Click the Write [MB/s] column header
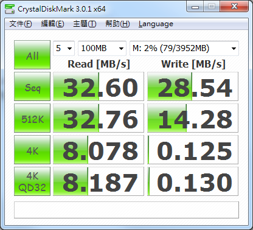The image size is (253, 230). [193, 64]
